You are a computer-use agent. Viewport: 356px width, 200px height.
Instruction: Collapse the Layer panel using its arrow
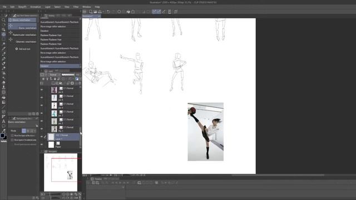(42, 71)
